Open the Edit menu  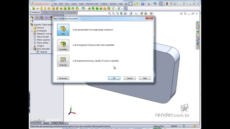(x=61, y=4)
